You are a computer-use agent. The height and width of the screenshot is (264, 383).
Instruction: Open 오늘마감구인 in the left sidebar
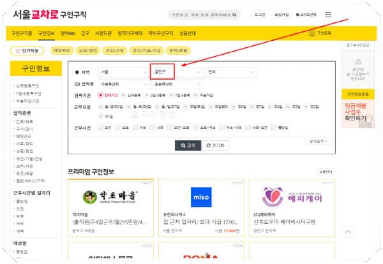tap(27, 101)
